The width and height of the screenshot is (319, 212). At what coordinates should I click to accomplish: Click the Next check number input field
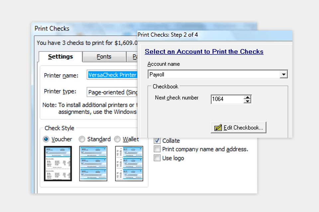226,99
